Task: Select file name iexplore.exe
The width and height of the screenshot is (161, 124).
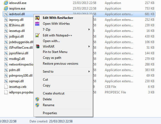Action: (x=17, y=9)
